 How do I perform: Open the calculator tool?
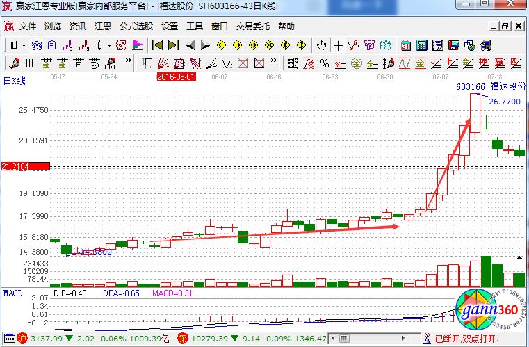tap(421, 45)
